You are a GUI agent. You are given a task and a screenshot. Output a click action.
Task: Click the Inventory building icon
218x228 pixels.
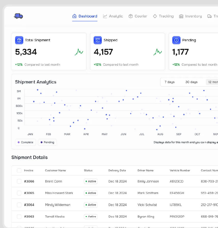point(181,16)
